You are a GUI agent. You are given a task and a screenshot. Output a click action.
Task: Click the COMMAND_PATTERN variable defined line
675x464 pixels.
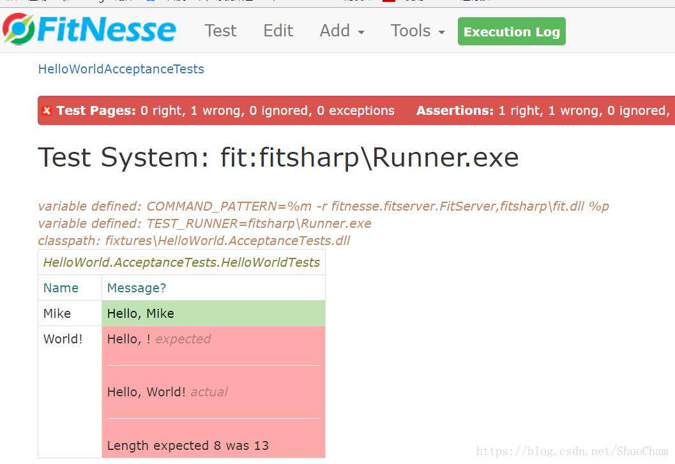[323, 206]
